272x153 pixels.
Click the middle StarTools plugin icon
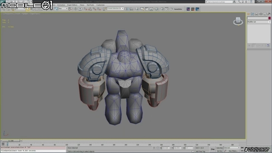tap(193, 9)
